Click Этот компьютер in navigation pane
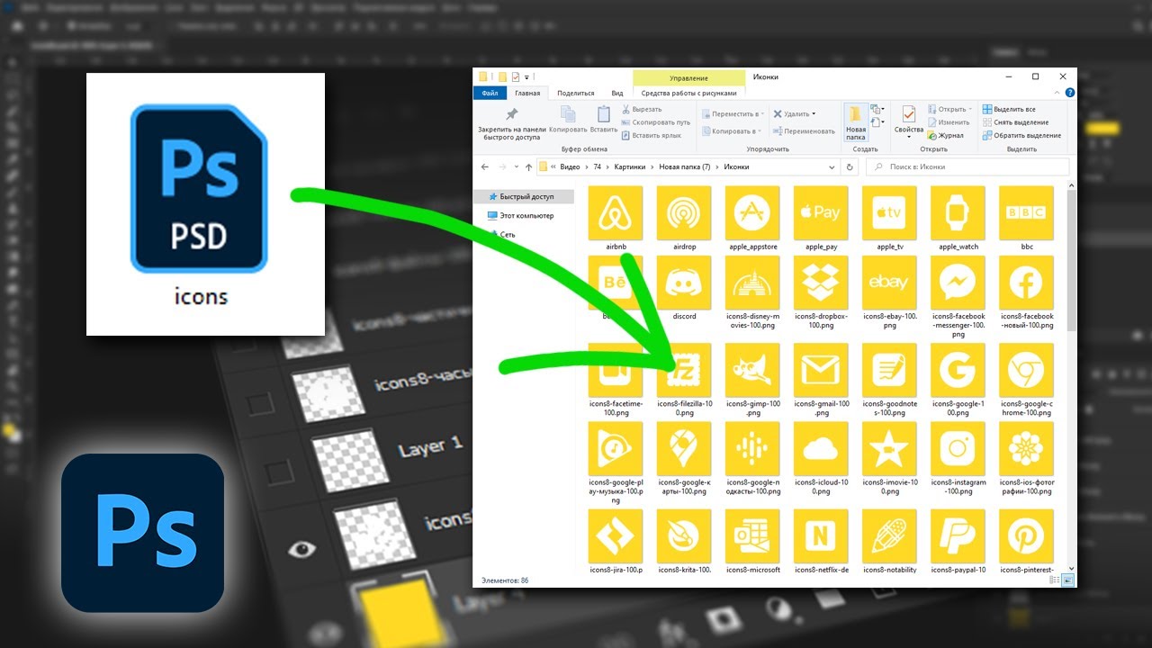Image resolution: width=1152 pixels, height=648 pixels. click(520, 216)
